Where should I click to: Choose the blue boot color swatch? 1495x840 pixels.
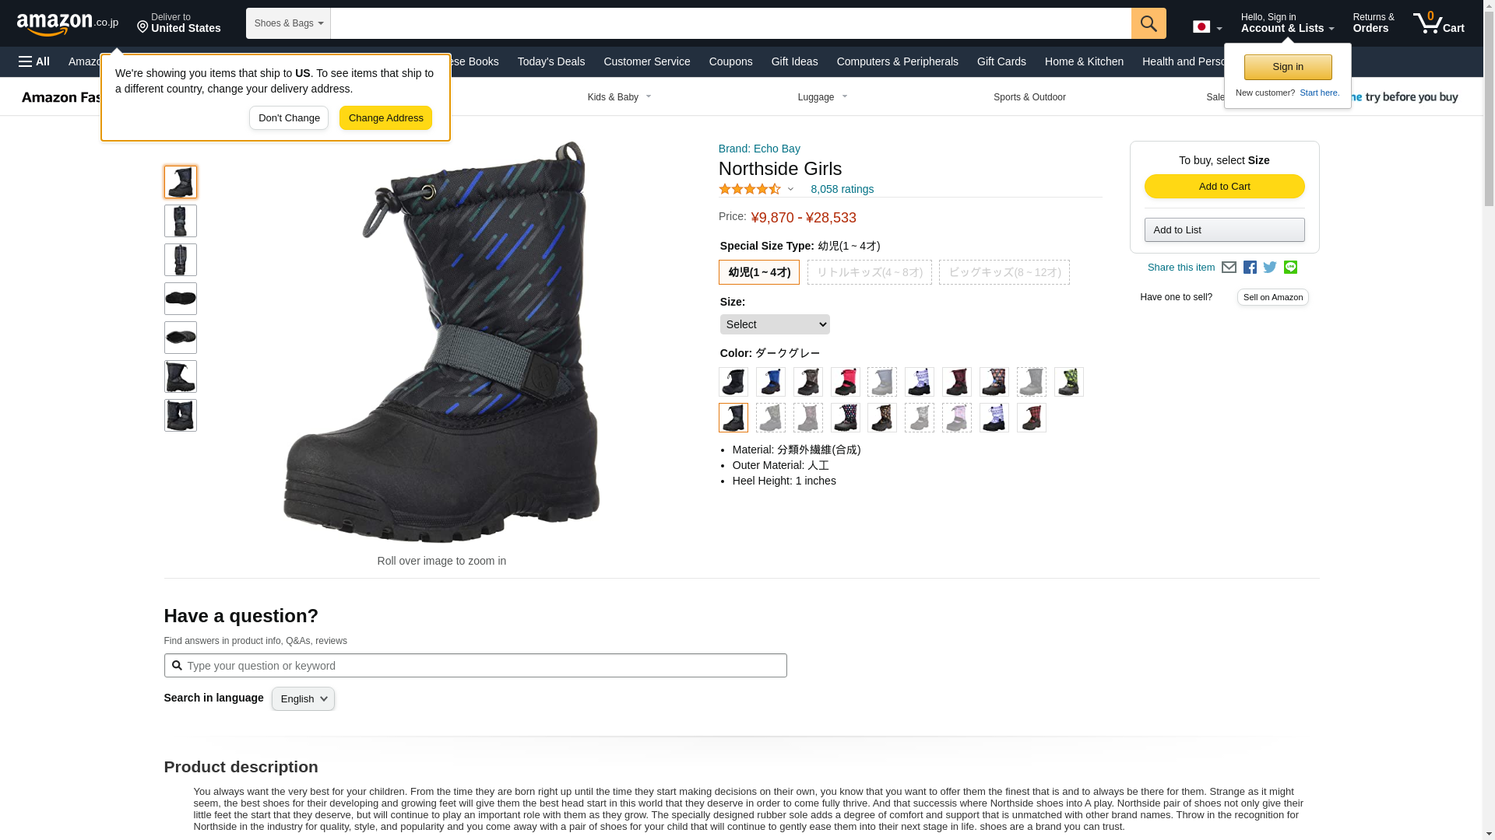pos(770,382)
